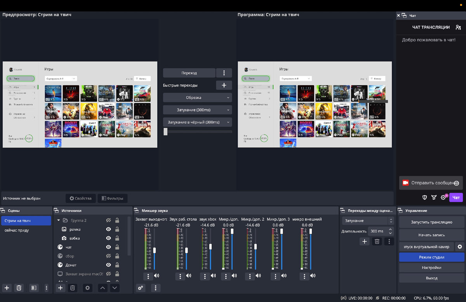Image resolution: width=466 pixels, height=302 pixels.
Task: Add quick transition with plus button
Action: click(224, 85)
